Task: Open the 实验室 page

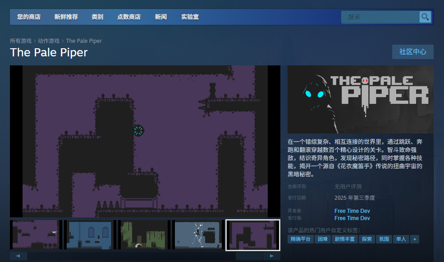Action: coord(190,17)
